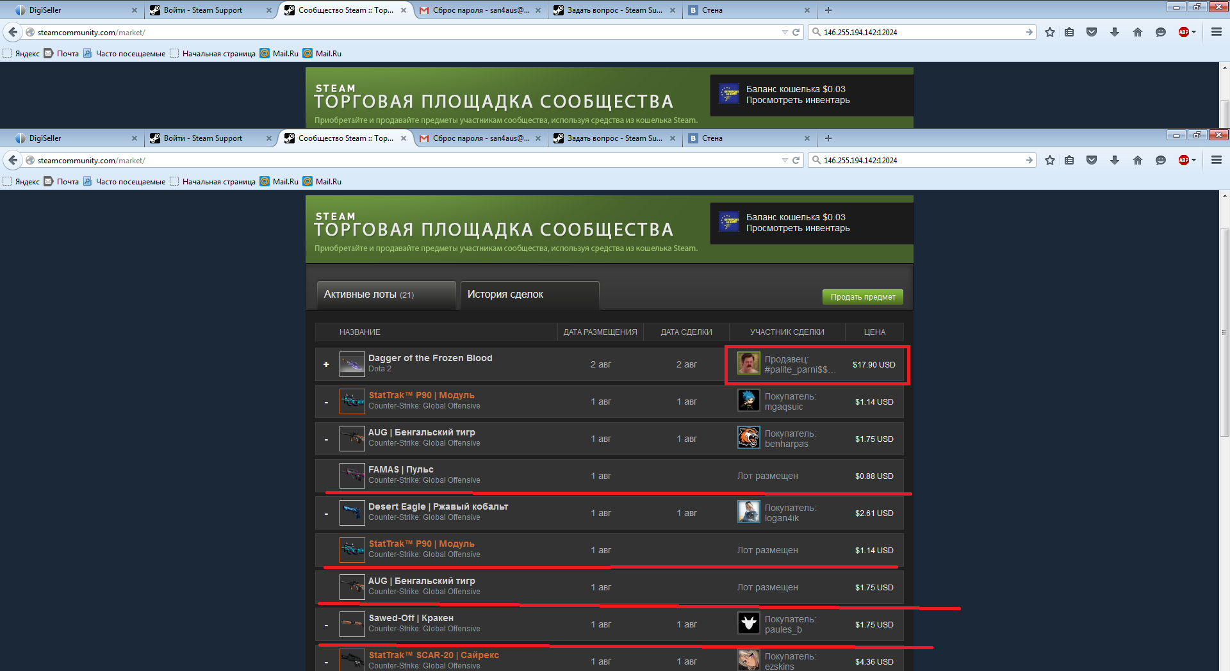Open the Войти - Steam Support tab in lower window
The image size is (1230, 671).
point(210,138)
